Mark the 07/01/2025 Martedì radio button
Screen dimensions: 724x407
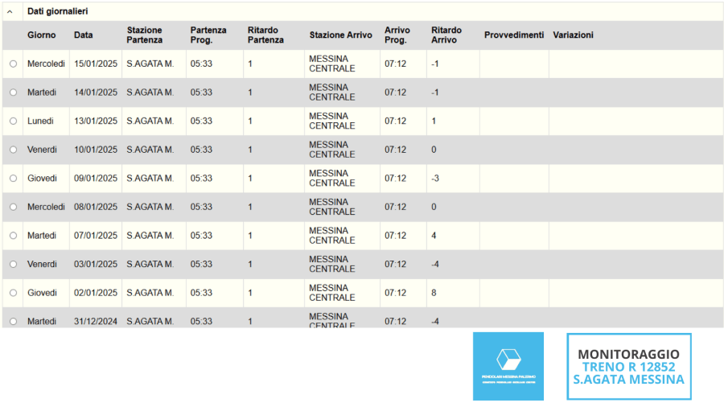(13, 236)
